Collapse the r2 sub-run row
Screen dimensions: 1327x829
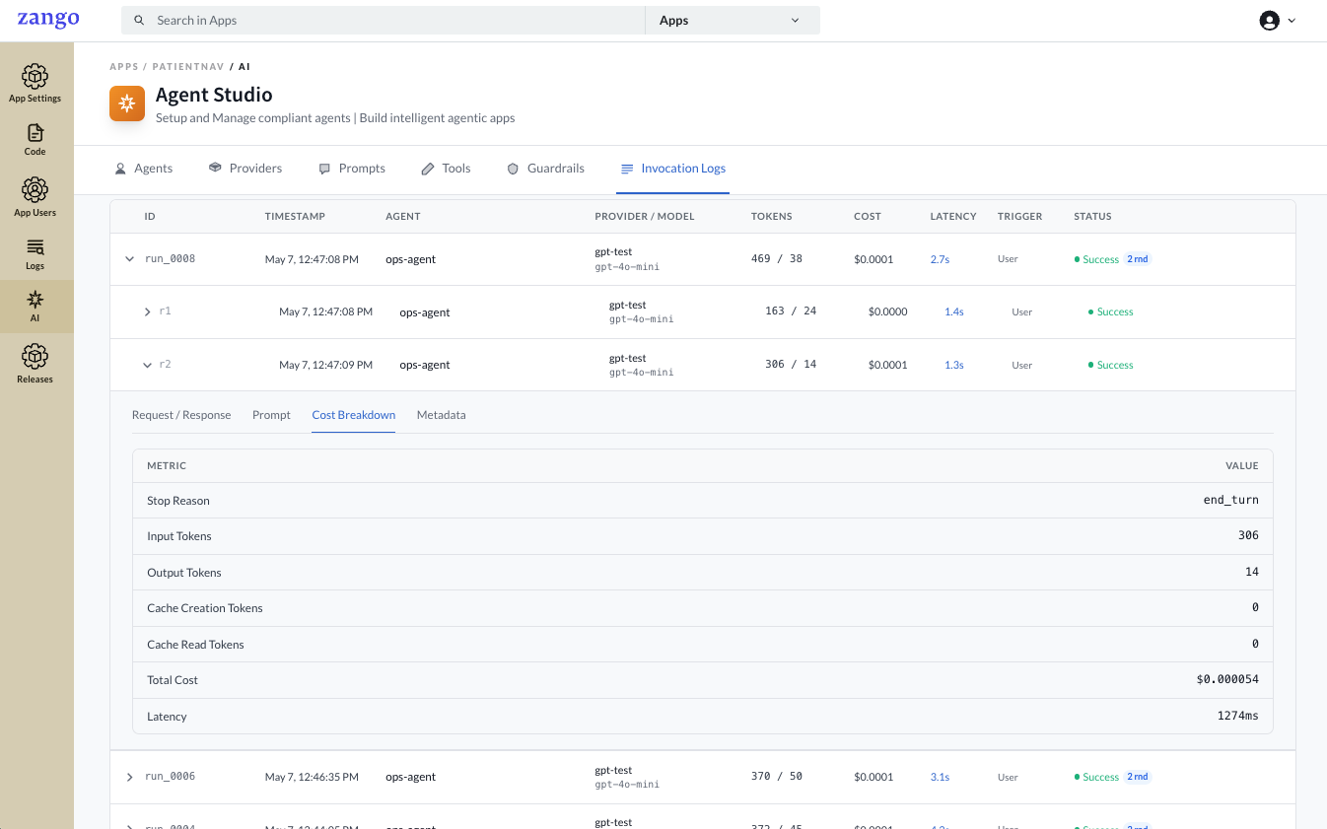point(148,365)
